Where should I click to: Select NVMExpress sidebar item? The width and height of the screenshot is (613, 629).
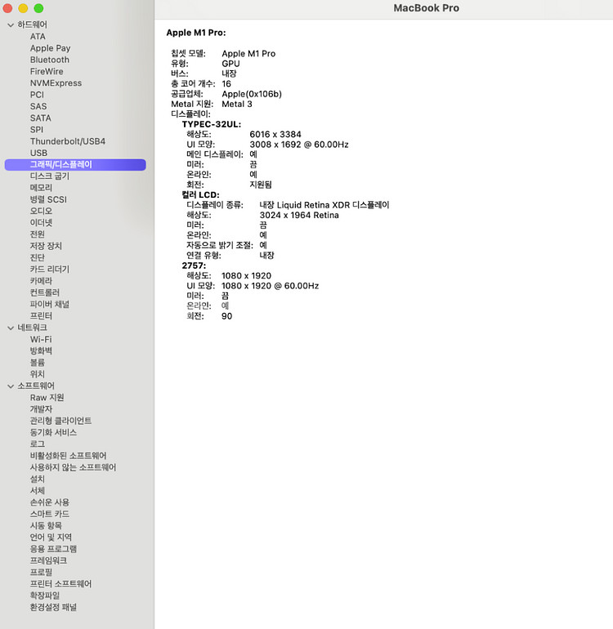tap(56, 83)
